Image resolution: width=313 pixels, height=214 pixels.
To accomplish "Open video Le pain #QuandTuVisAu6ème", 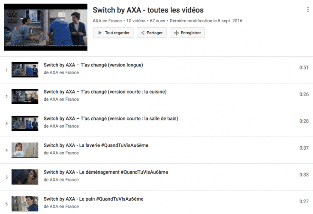I will (93, 199).
